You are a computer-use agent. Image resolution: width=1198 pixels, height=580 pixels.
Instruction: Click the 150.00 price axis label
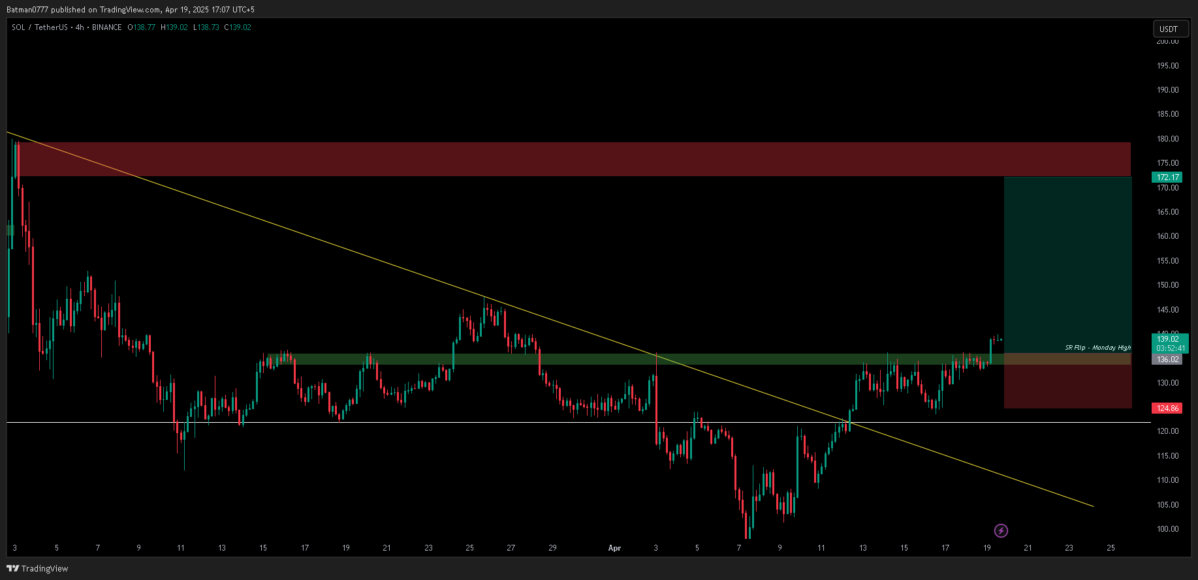pos(1168,285)
